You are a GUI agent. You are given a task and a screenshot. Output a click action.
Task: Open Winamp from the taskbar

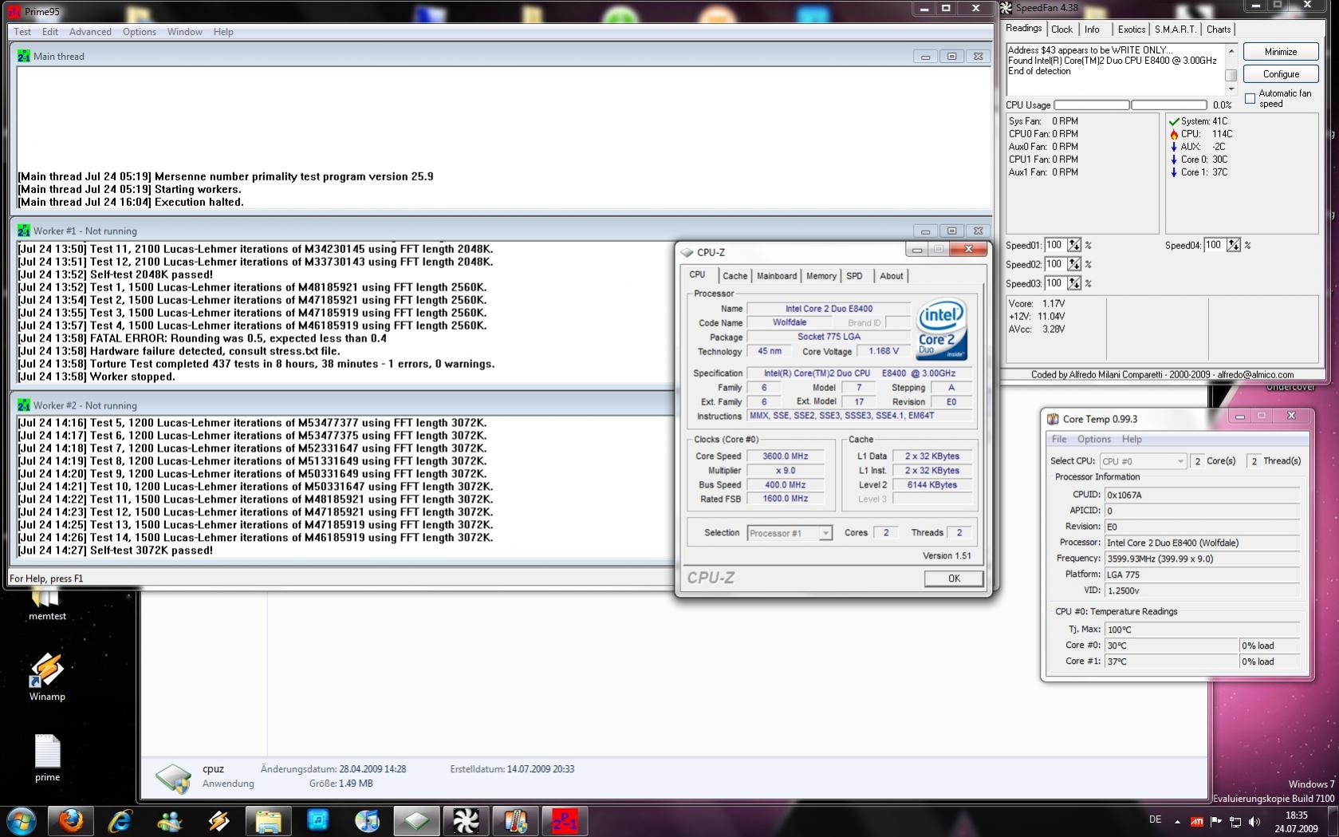[x=219, y=821]
